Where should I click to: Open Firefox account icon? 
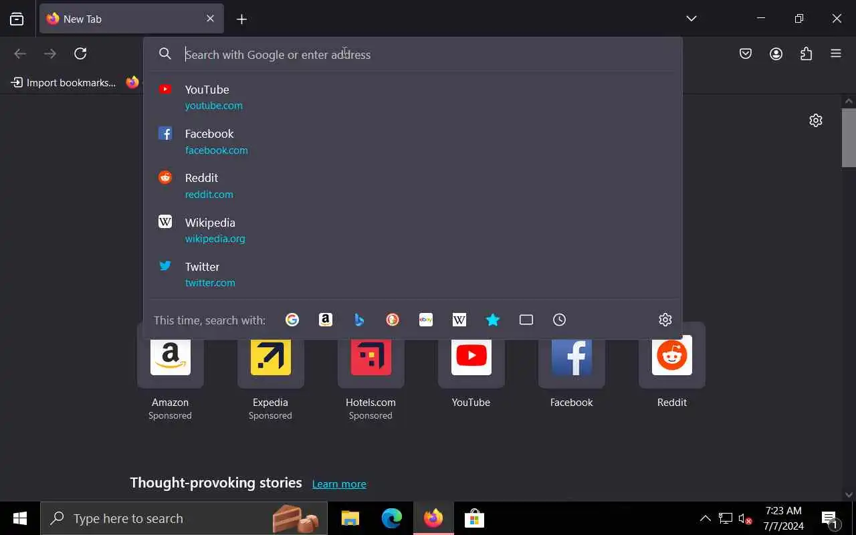[x=776, y=54]
